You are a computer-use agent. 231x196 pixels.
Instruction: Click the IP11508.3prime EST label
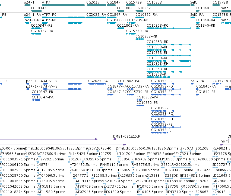tap(99, 170)
